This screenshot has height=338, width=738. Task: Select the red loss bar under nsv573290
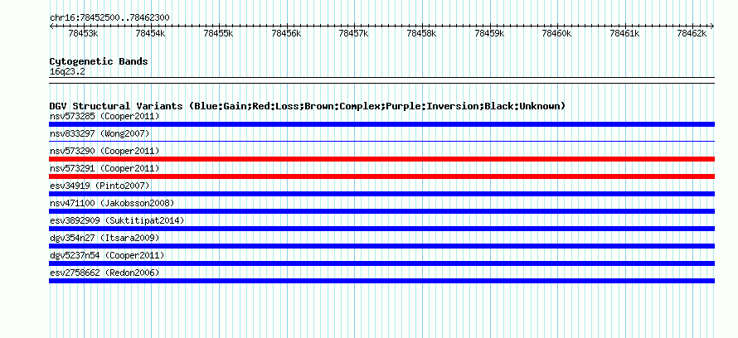click(x=381, y=159)
